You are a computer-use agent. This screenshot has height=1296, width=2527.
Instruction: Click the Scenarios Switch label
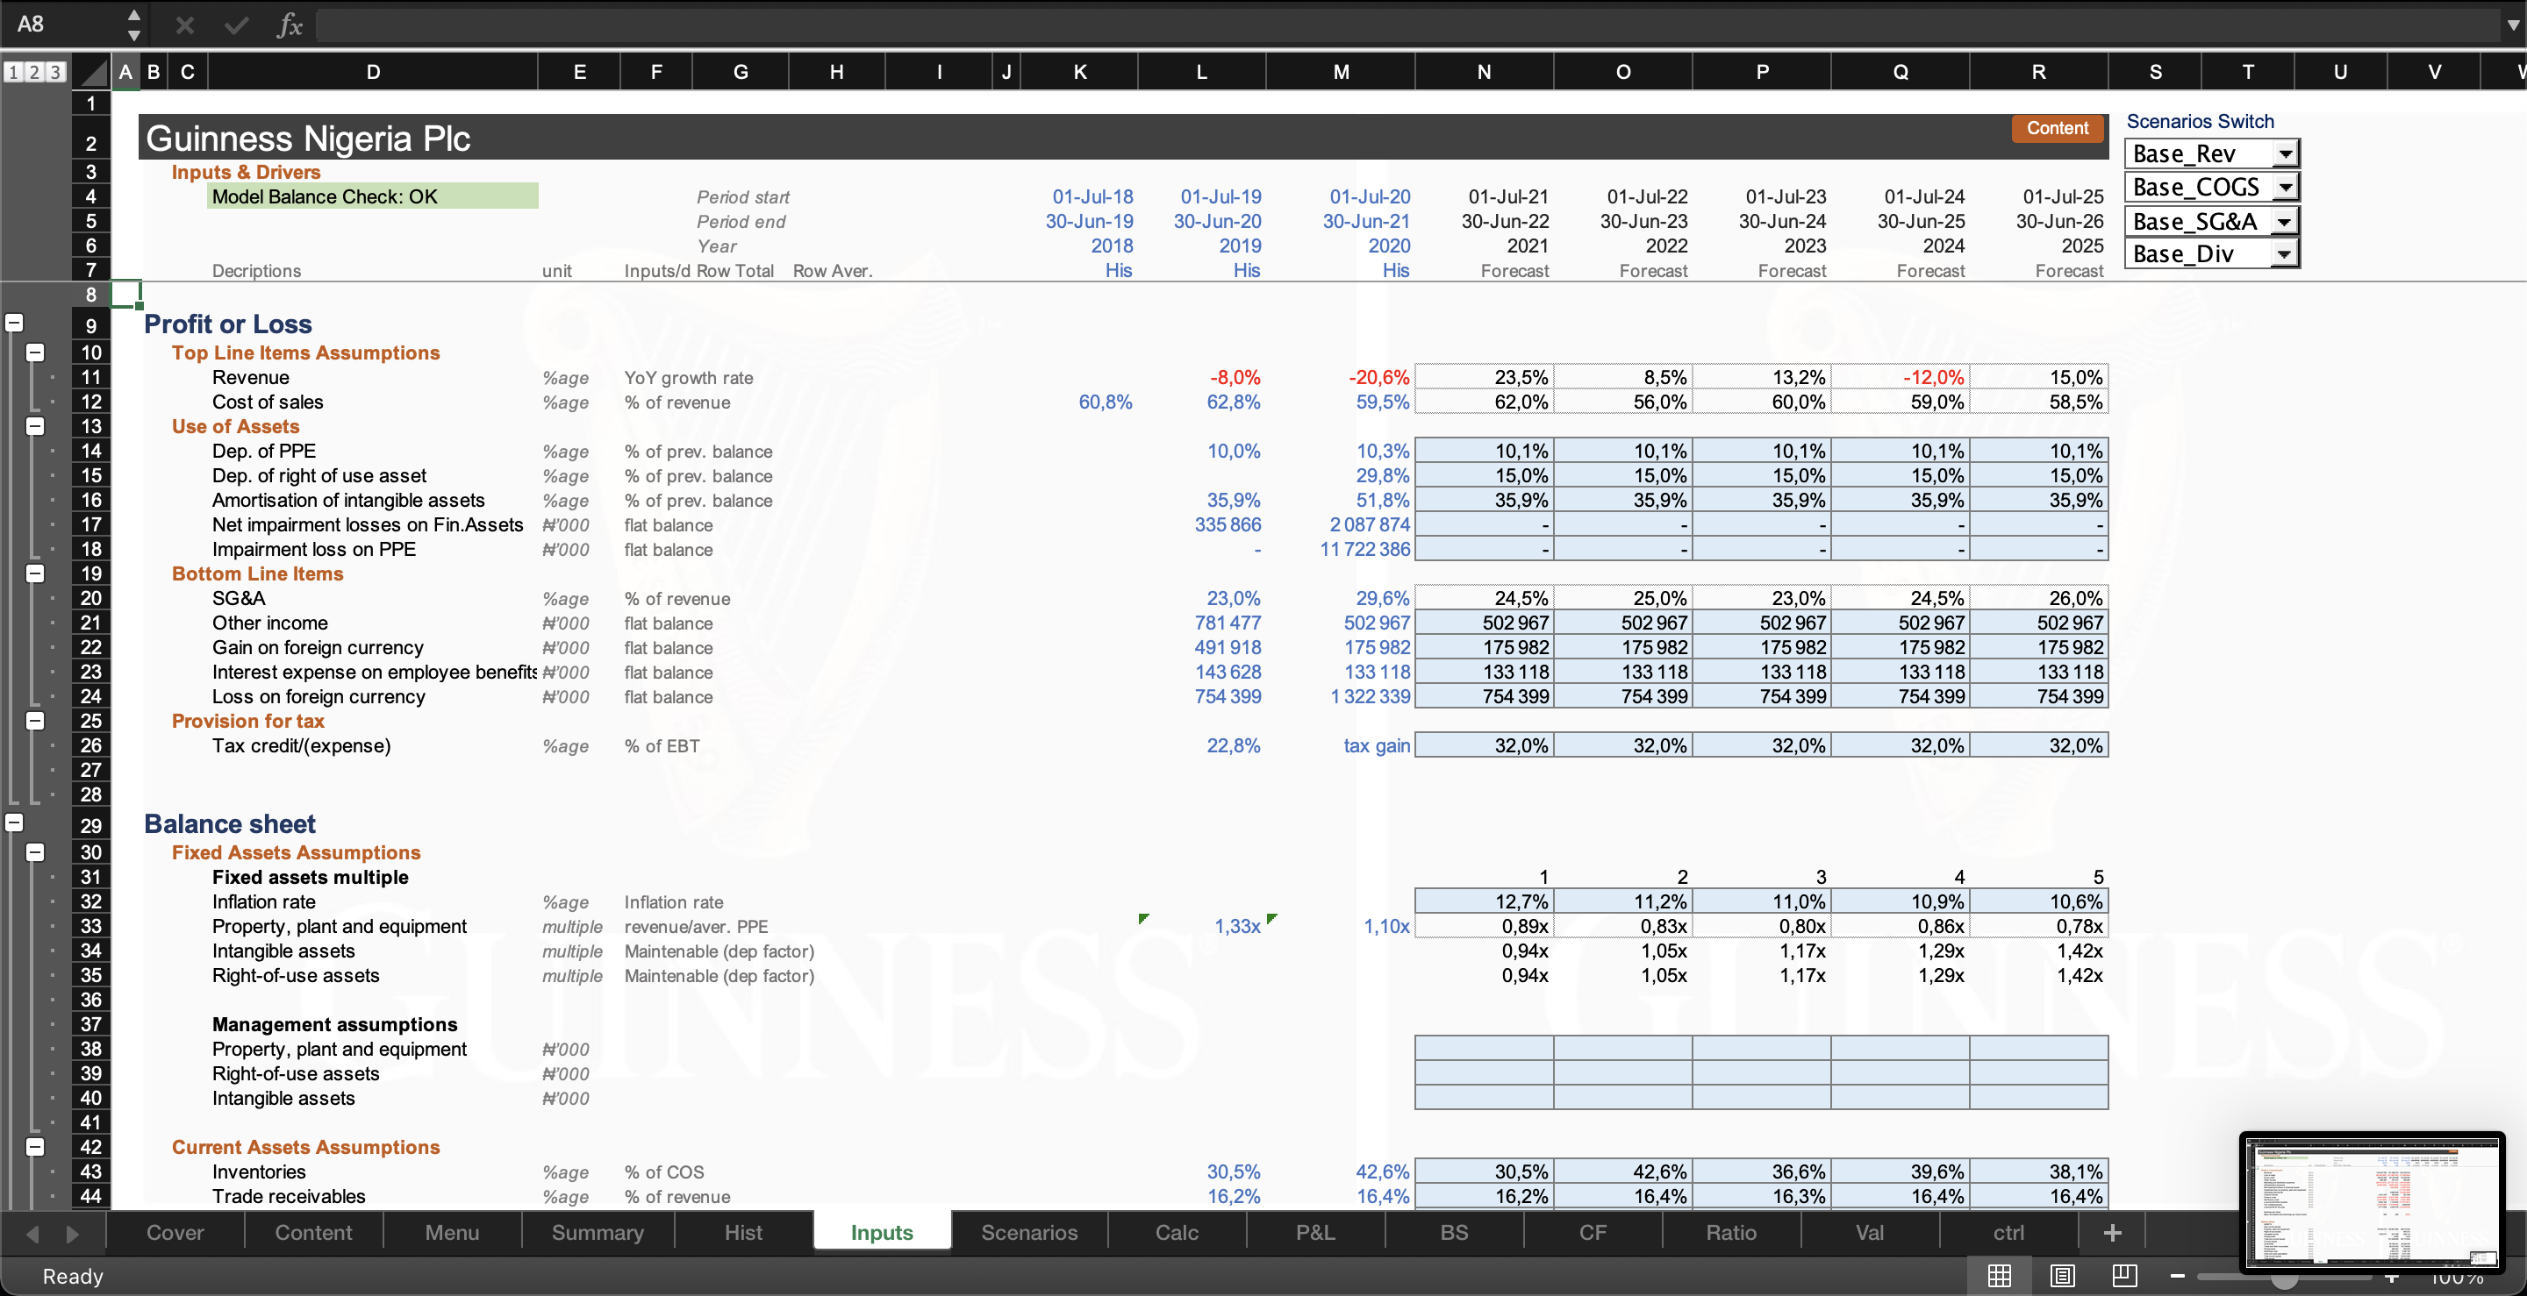point(2200,122)
